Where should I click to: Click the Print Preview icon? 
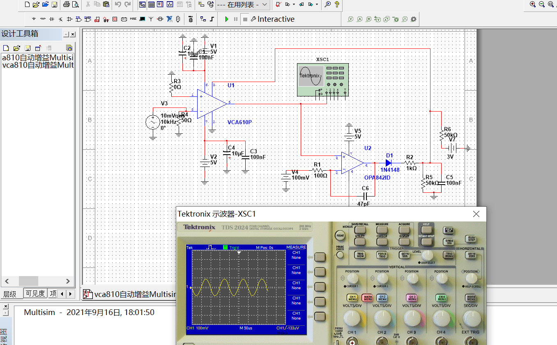75,5
